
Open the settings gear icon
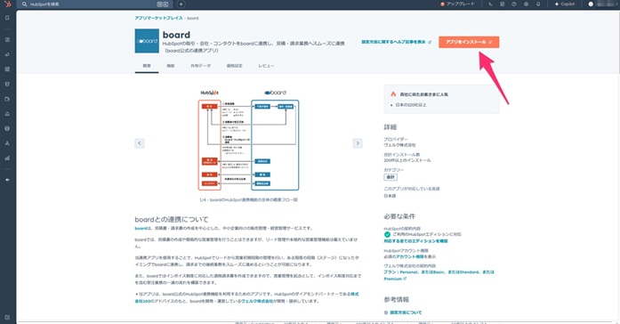pos(526,4)
